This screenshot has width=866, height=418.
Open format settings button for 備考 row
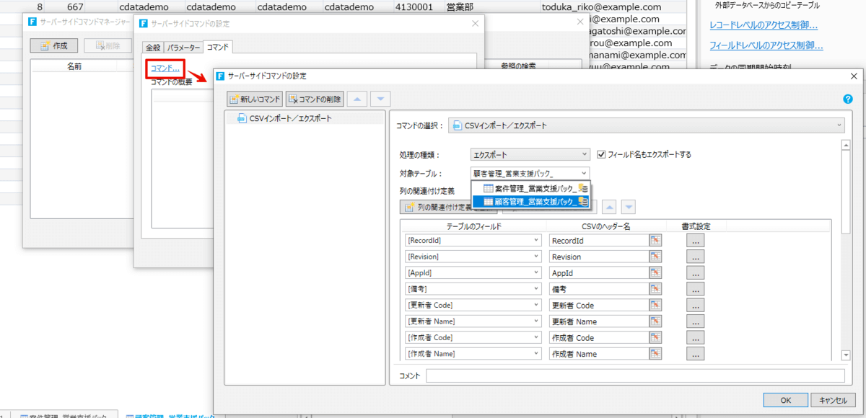(x=696, y=289)
